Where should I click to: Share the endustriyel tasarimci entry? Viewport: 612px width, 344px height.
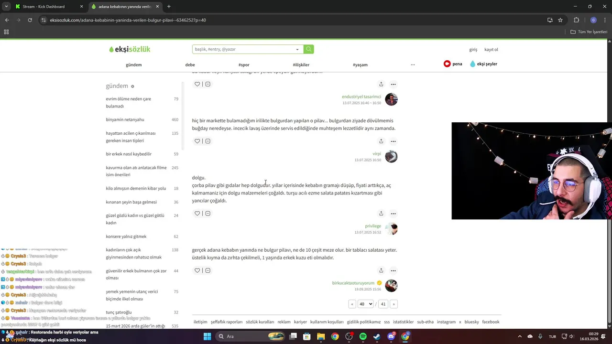point(381,84)
